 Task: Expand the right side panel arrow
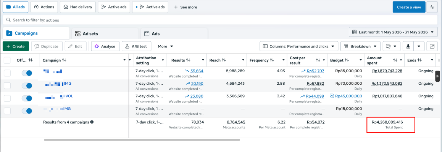pos(437,76)
